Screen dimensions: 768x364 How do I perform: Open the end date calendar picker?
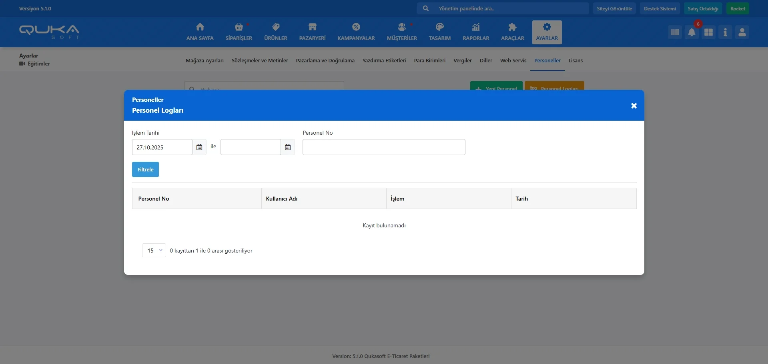click(x=288, y=147)
